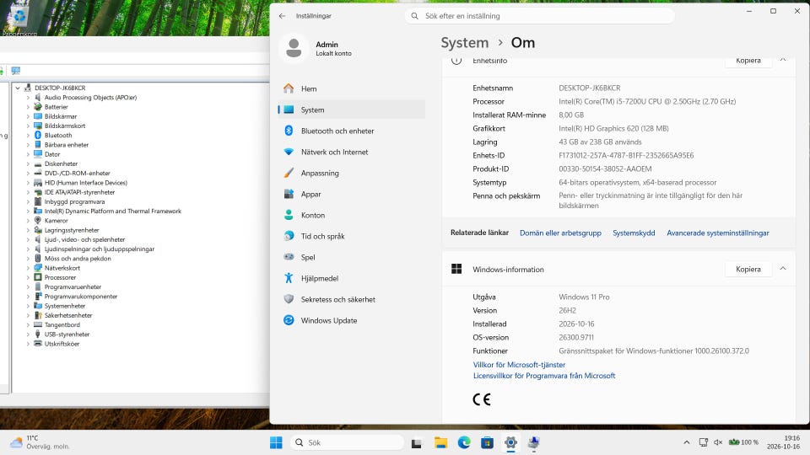Open Licensvillkor för Programvara från Microsoft
The width and height of the screenshot is (810, 455).
click(x=544, y=376)
